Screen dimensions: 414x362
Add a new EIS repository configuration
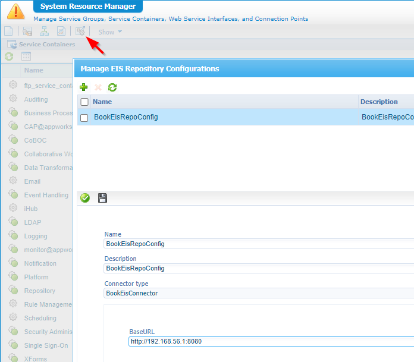84,87
